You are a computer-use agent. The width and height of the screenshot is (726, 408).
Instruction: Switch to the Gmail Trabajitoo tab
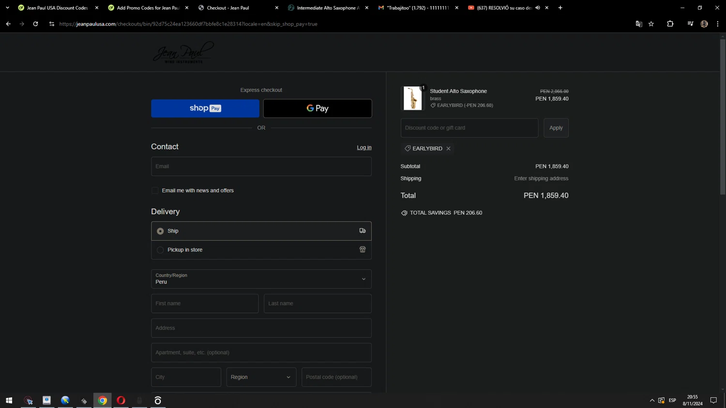point(416,8)
